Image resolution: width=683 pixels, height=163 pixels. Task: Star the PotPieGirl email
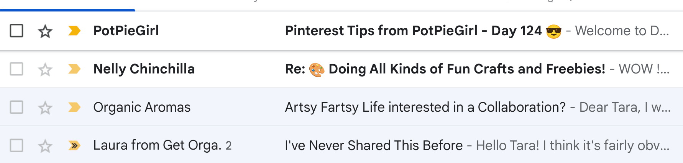45,31
